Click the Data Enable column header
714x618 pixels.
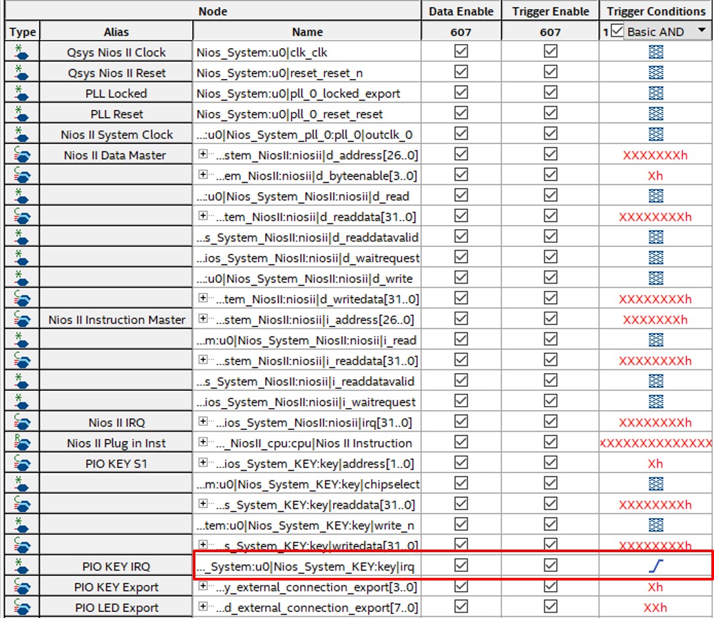[461, 11]
